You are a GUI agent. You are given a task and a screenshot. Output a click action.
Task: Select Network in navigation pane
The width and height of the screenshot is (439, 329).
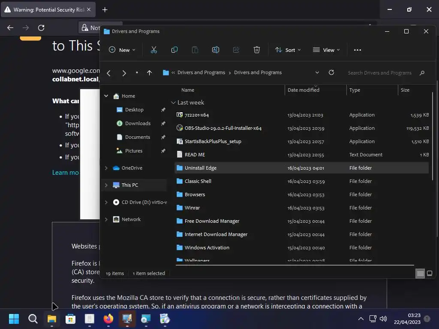[x=131, y=219]
